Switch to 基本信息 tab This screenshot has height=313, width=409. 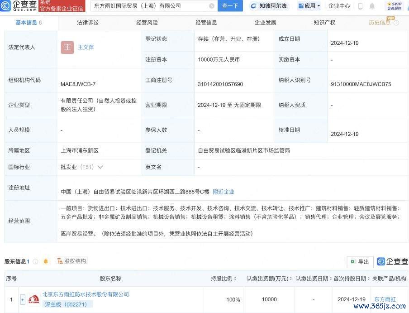click(x=29, y=23)
